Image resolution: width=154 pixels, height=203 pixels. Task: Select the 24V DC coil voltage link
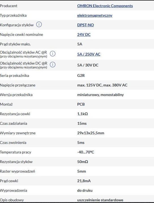tap(84, 35)
